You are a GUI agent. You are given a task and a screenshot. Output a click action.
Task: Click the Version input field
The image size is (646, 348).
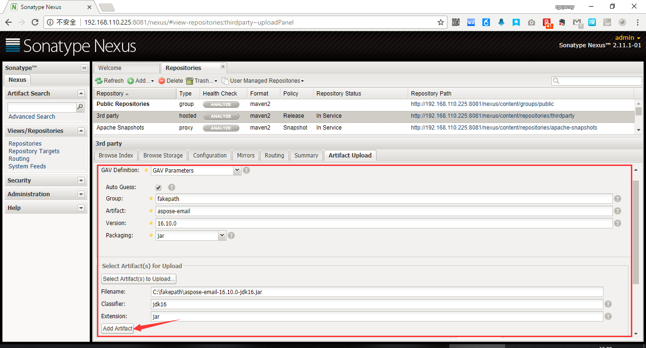(x=384, y=223)
